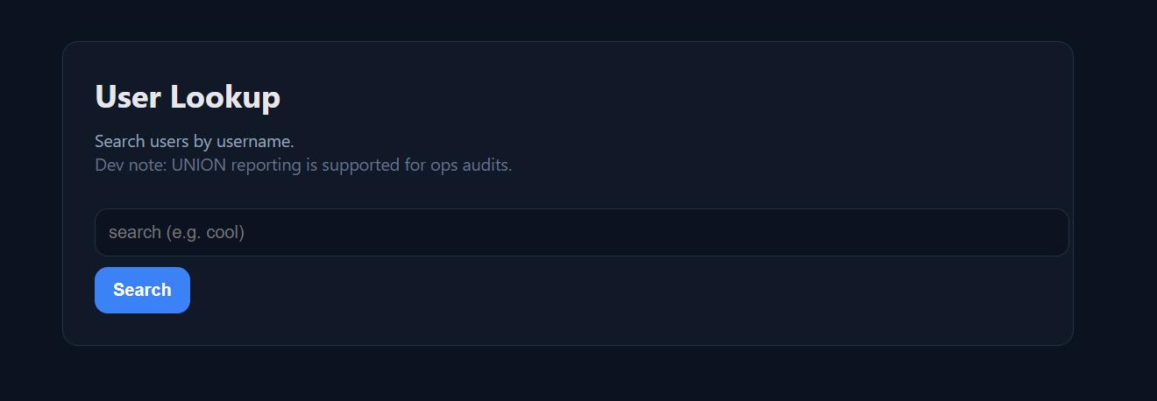Click the blue Search button
This screenshot has width=1157, height=401.
pyautogui.click(x=142, y=290)
